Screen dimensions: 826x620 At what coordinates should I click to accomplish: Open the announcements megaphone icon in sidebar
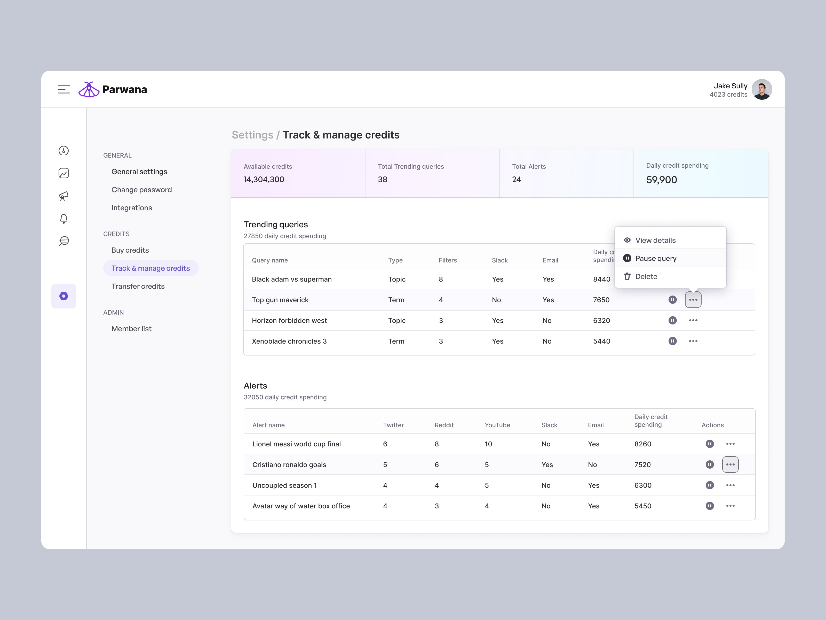coord(63,196)
